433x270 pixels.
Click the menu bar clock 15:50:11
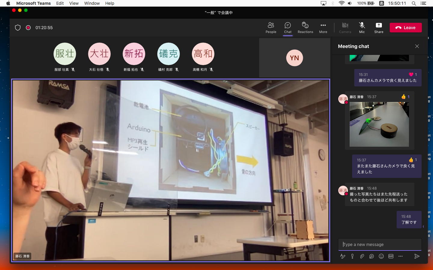(x=397, y=3)
